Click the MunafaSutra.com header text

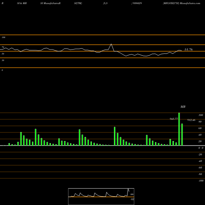pos(190,3)
